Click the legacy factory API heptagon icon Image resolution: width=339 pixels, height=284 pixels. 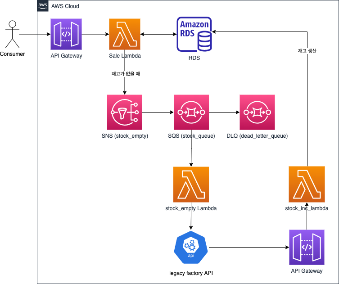(191, 248)
